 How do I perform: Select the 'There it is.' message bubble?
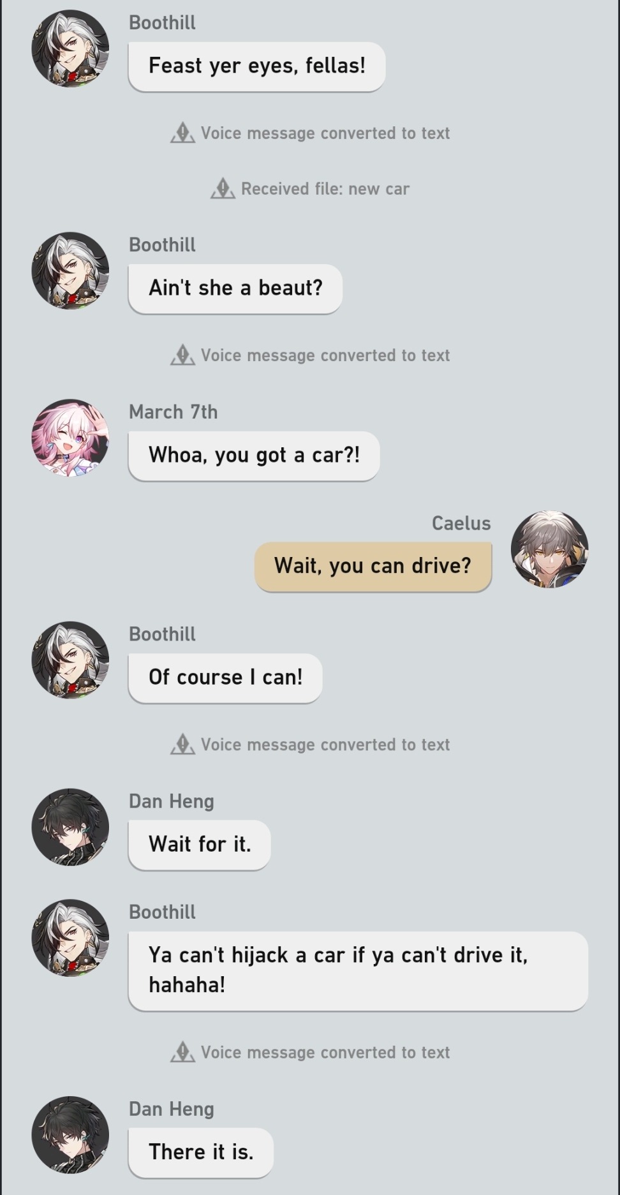coord(201,1152)
